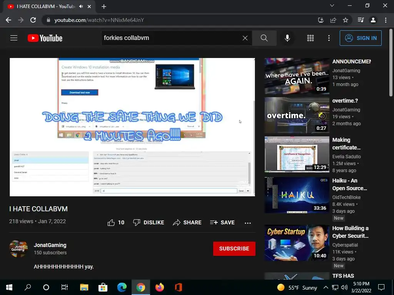Show hidden tray icons chevron
This screenshot has width=394, height=295.
(x=326, y=287)
